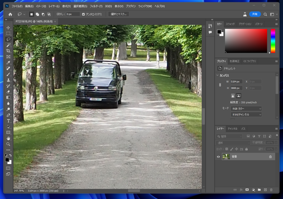Image resolution: width=283 pixels, height=199 pixels.
Task: Click the 共有 share button
Action: (x=255, y=14)
